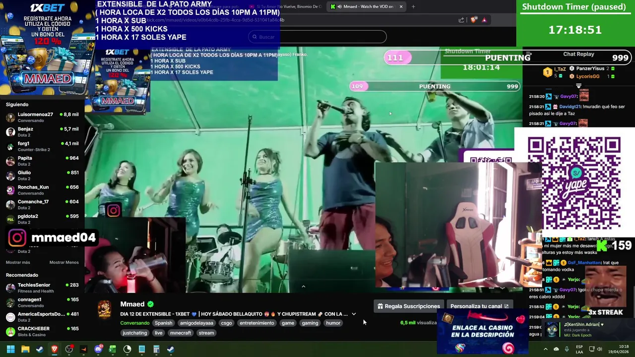Open Papita channel in Siguiendo list
Screen dimensions: 635x357
click(42, 161)
